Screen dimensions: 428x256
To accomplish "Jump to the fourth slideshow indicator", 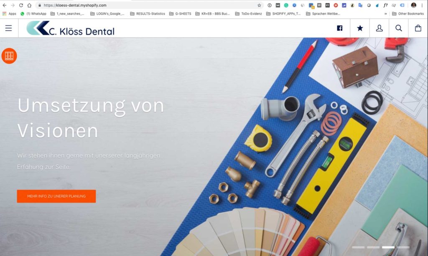I will [x=403, y=247].
